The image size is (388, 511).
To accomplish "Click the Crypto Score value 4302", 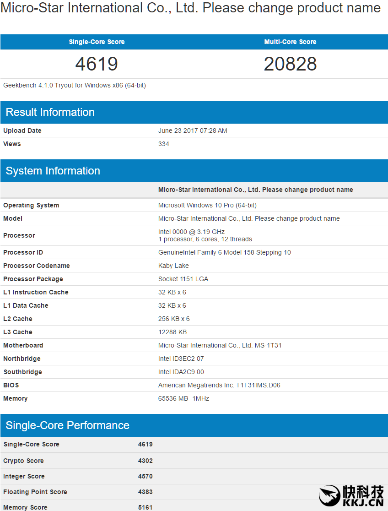I will pos(145,461).
